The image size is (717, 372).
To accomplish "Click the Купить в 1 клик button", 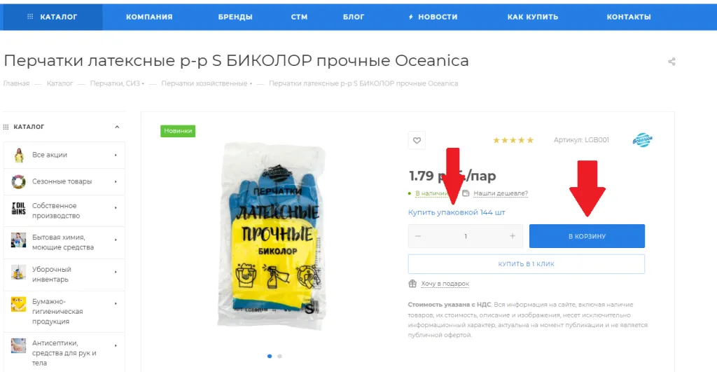I will click(x=527, y=264).
